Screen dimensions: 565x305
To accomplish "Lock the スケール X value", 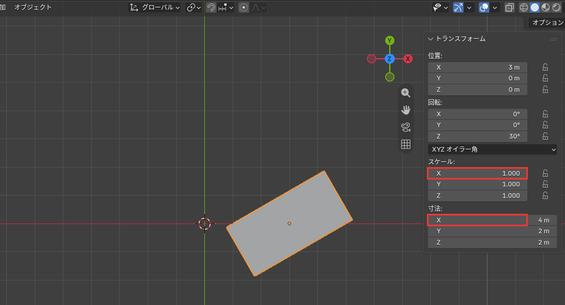I will point(545,173).
